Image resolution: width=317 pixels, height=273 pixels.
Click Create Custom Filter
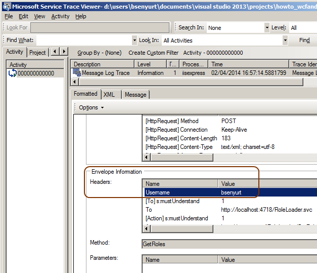[x=153, y=53]
